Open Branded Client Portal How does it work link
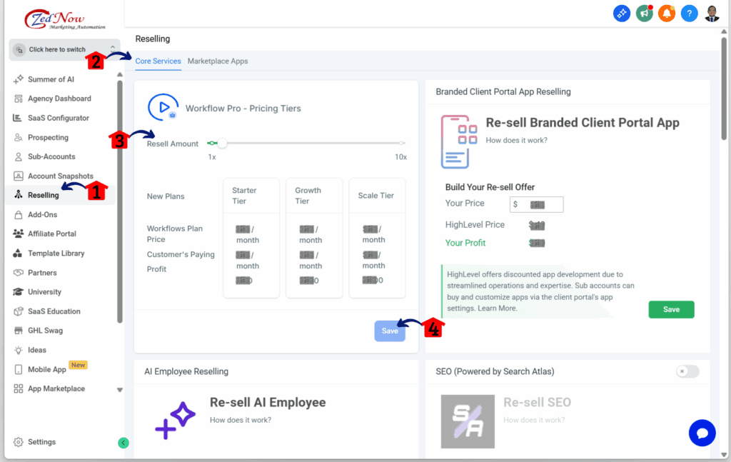The image size is (731, 462). 517,141
